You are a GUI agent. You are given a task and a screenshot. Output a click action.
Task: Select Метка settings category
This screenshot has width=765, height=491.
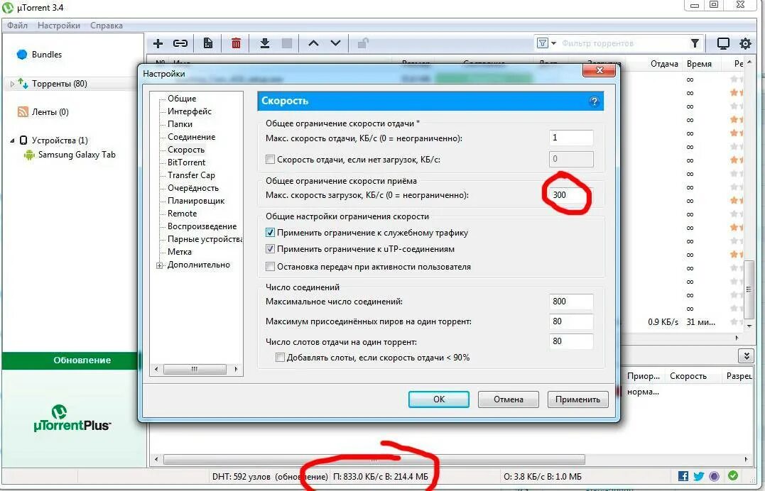pos(179,252)
